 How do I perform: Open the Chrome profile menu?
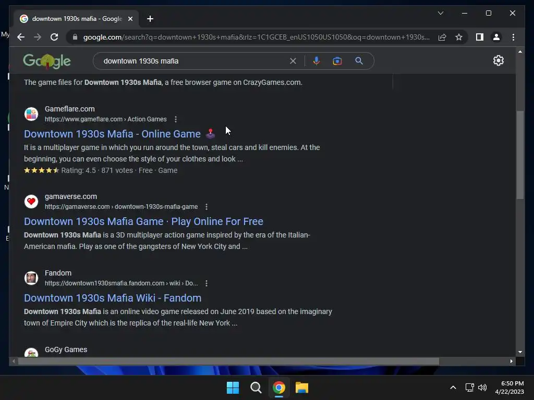pos(496,37)
